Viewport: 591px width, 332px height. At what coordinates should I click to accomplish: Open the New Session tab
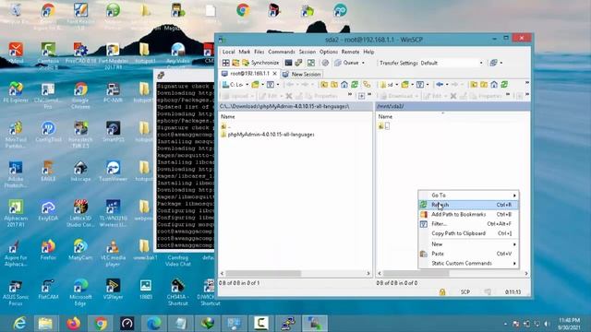point(302,74)
